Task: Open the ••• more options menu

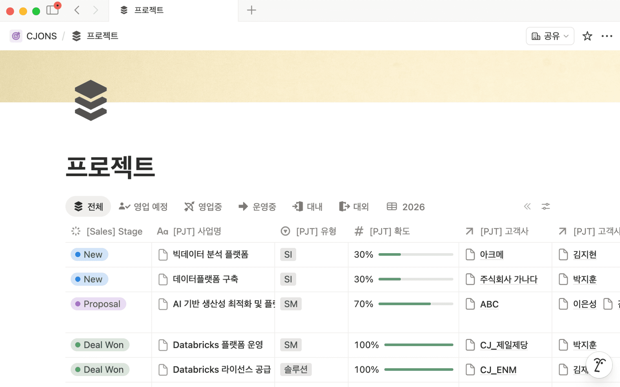Action: point(607,36)
